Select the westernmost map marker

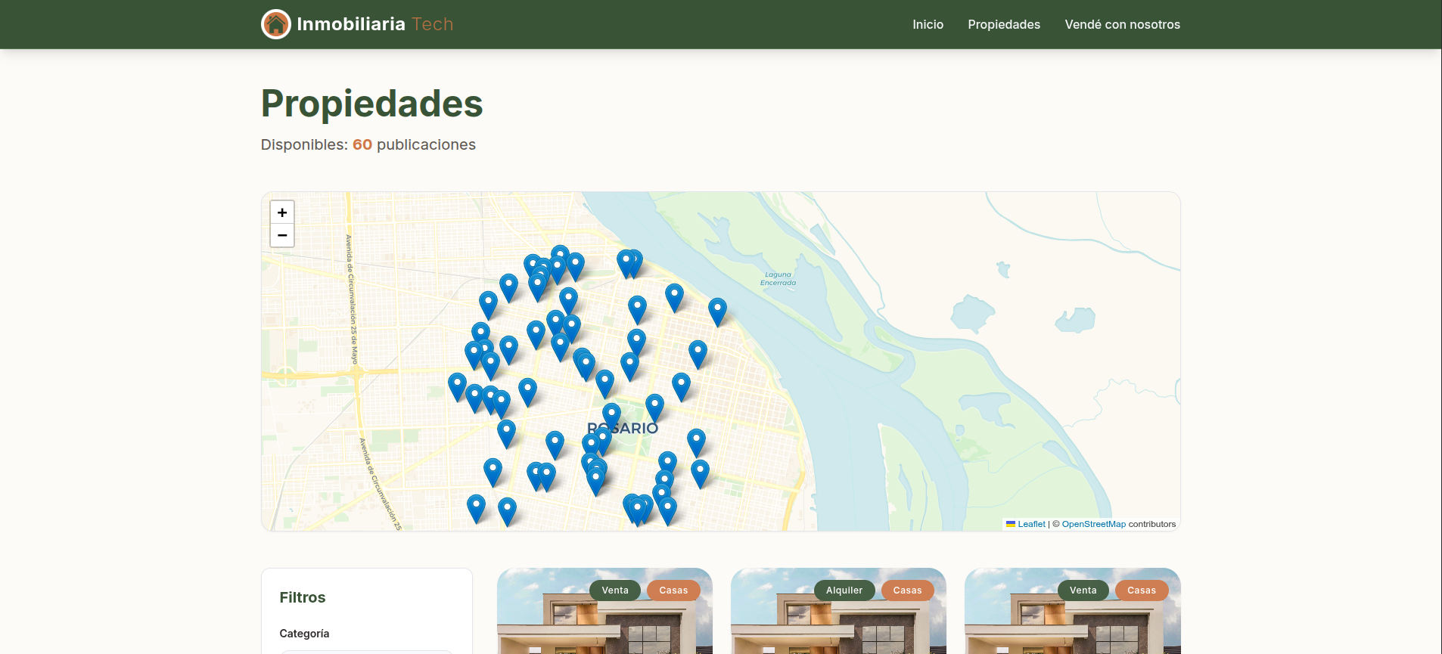tap(457, 387)
